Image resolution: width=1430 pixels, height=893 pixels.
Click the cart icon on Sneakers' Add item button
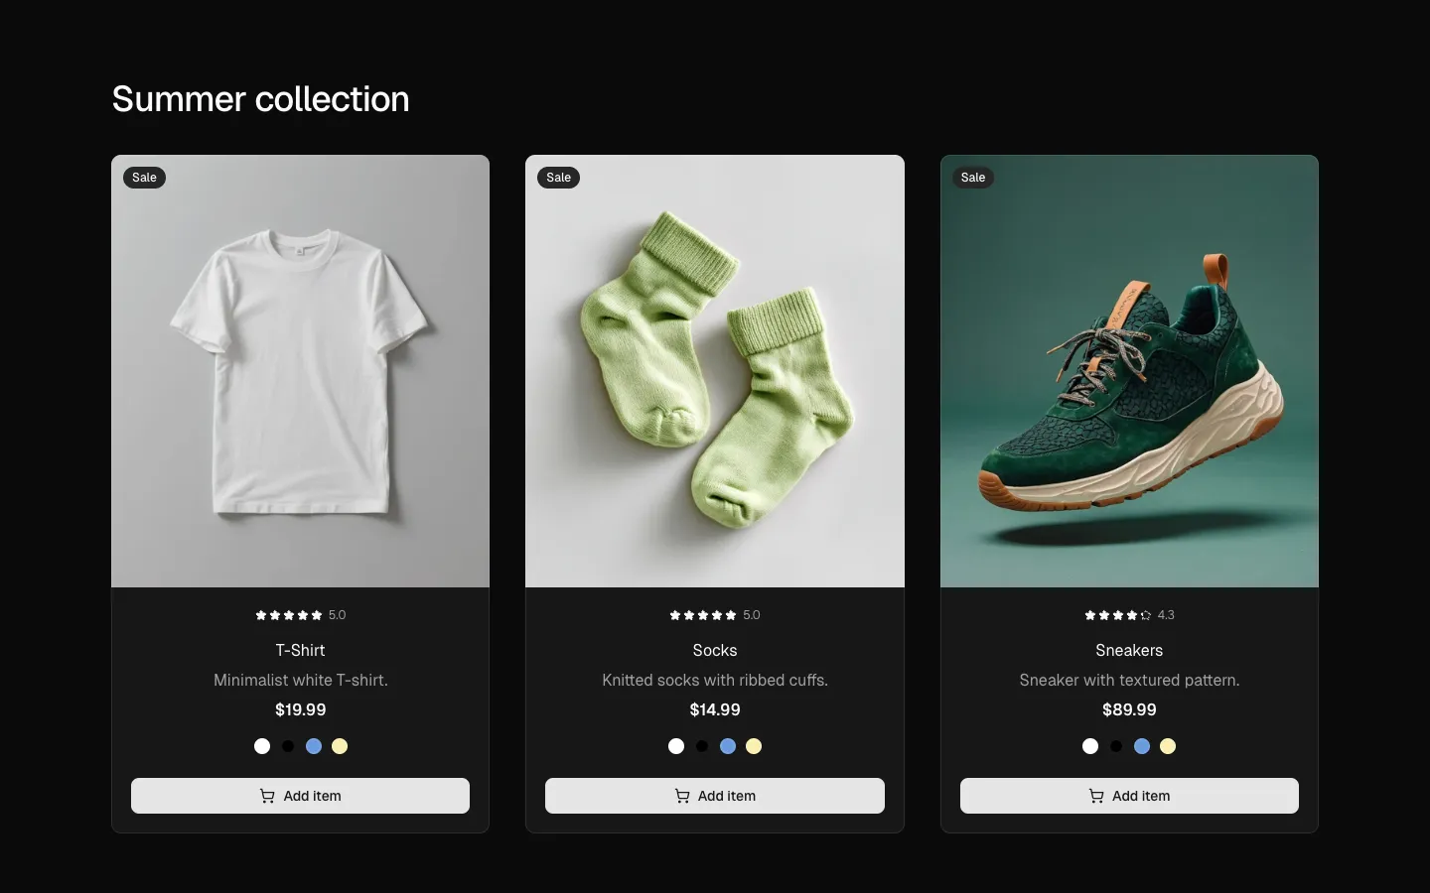coord(1096,796)
